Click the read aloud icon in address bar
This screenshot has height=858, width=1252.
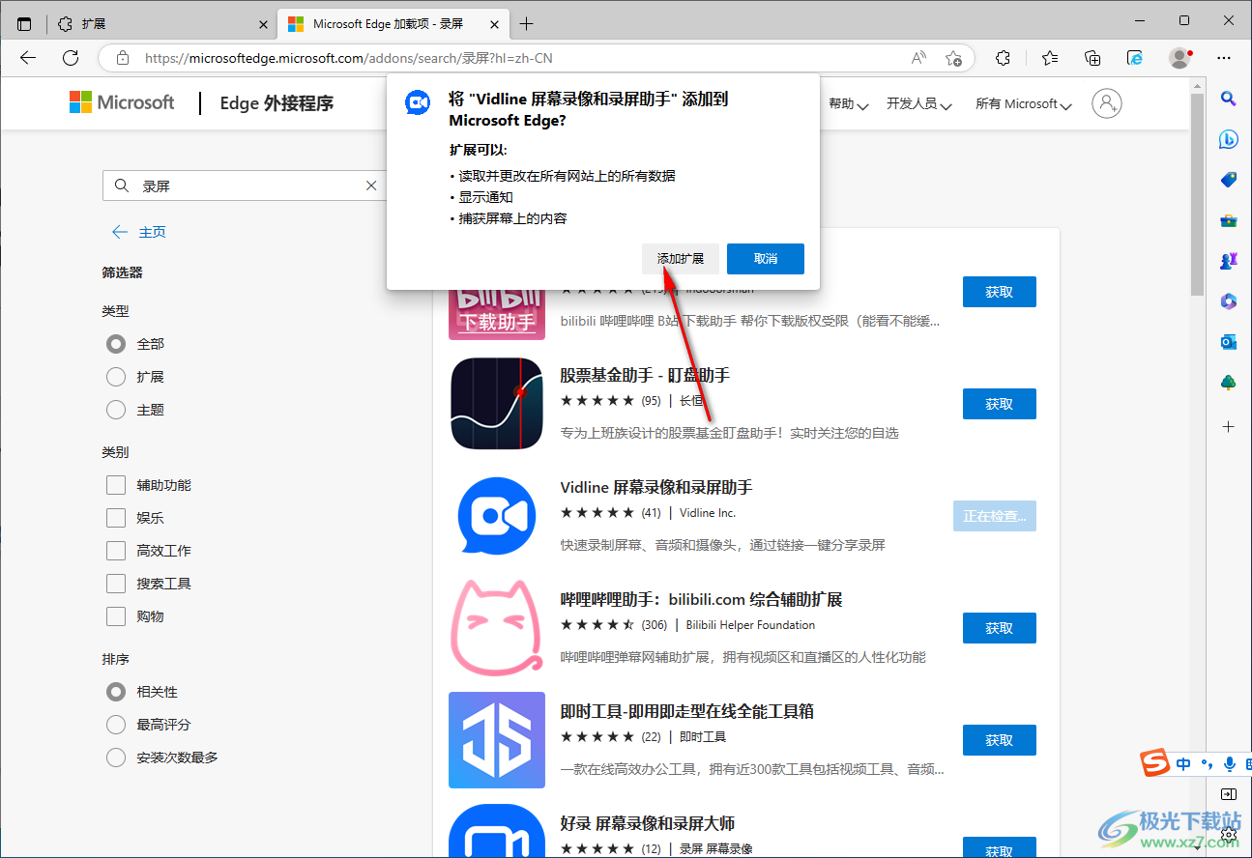click(x=918, y=58)
